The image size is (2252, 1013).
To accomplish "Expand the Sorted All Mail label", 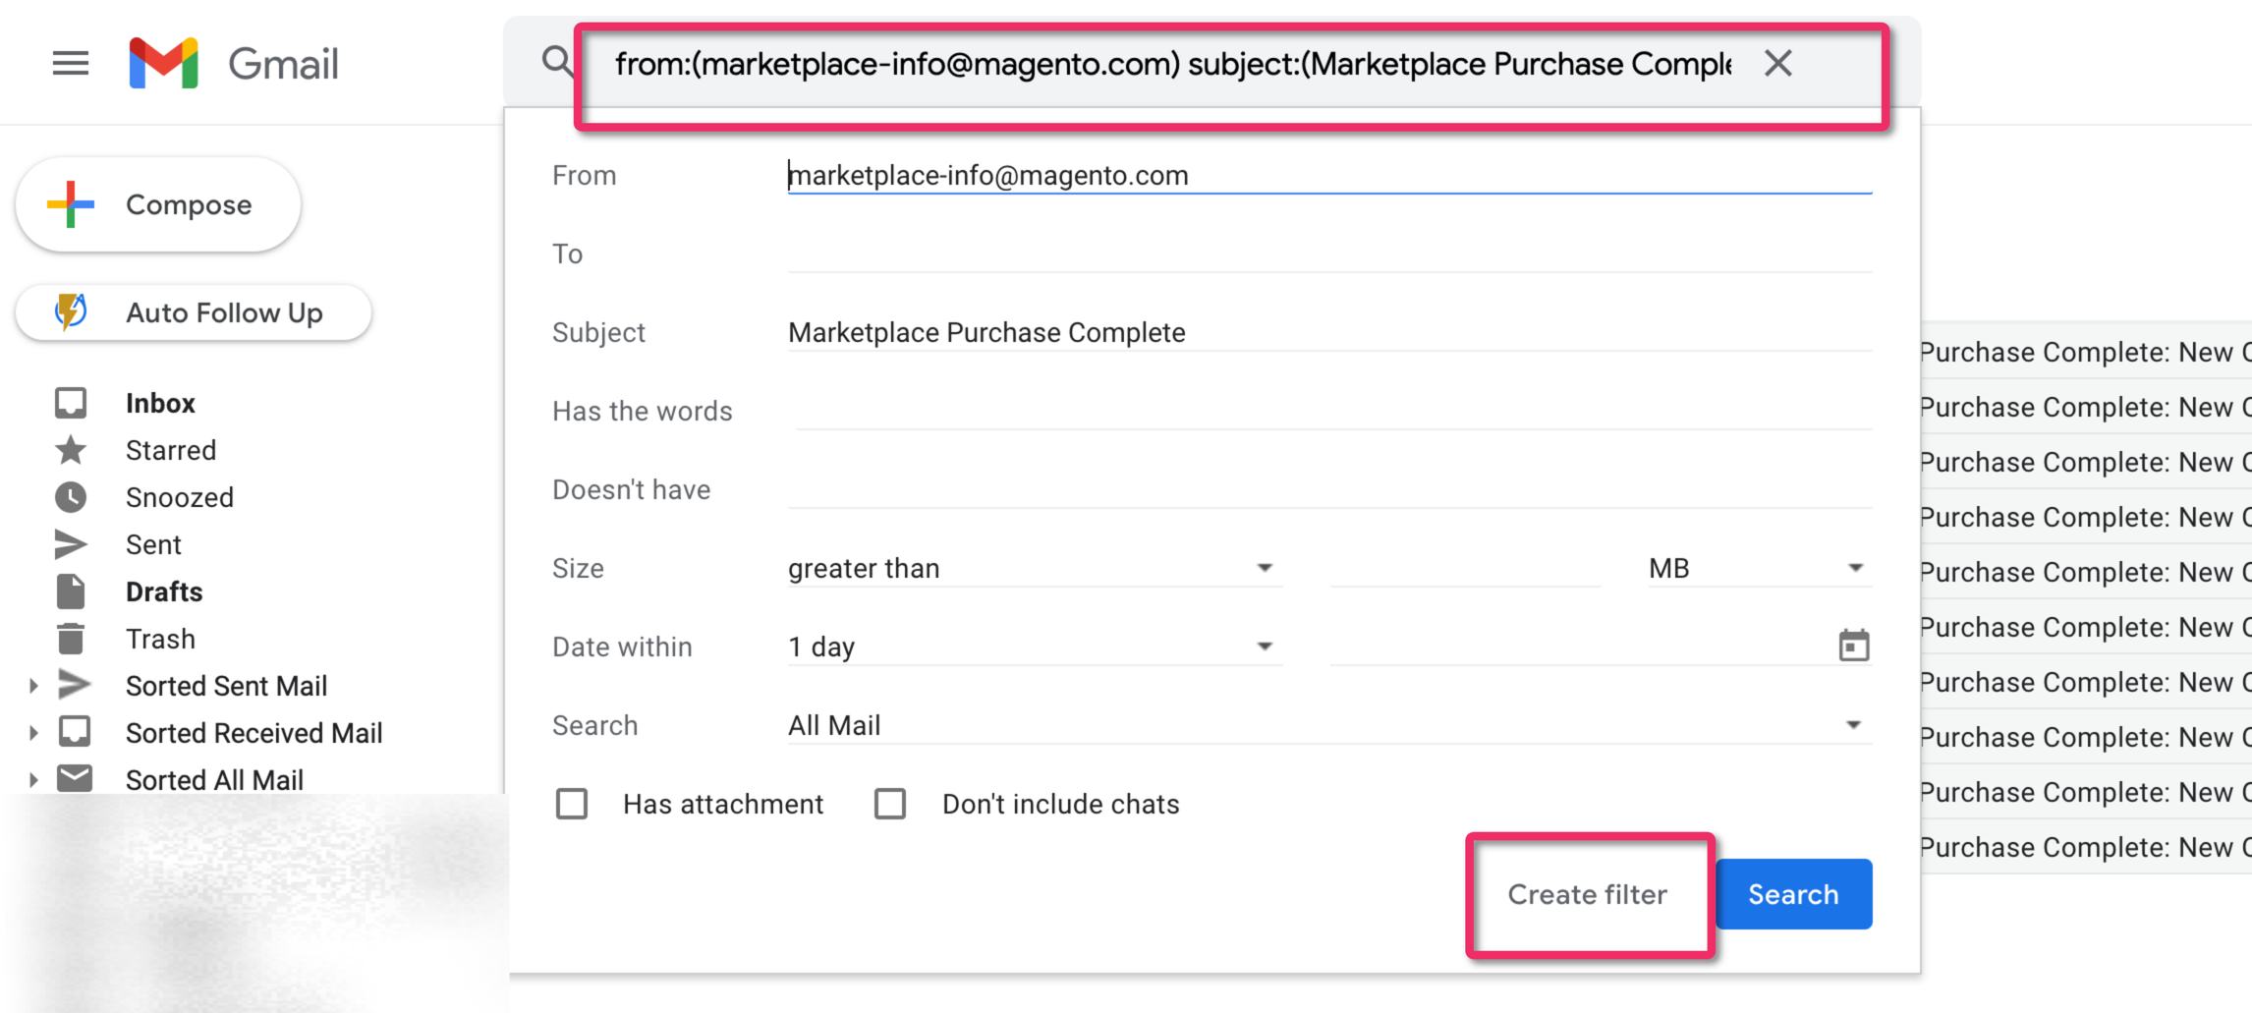I will pyautogui.click(x=33, y=780).
